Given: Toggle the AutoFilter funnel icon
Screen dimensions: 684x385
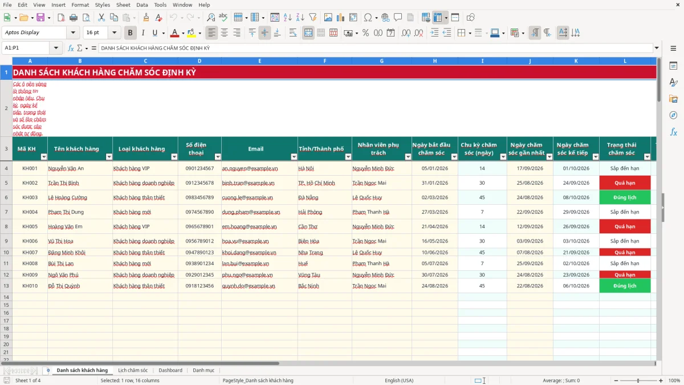Looking at the screenshot, I should [312, 18].
